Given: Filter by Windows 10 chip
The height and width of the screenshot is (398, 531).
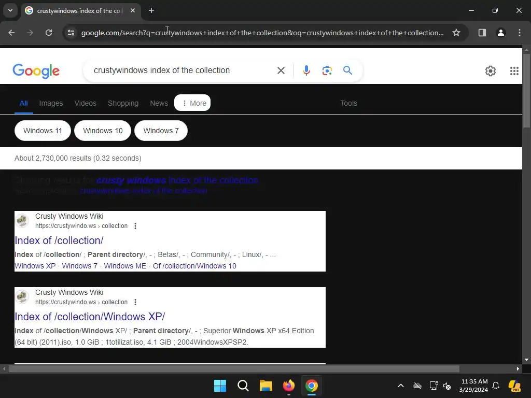Looking at the screenshot, I should pos(103,131).
